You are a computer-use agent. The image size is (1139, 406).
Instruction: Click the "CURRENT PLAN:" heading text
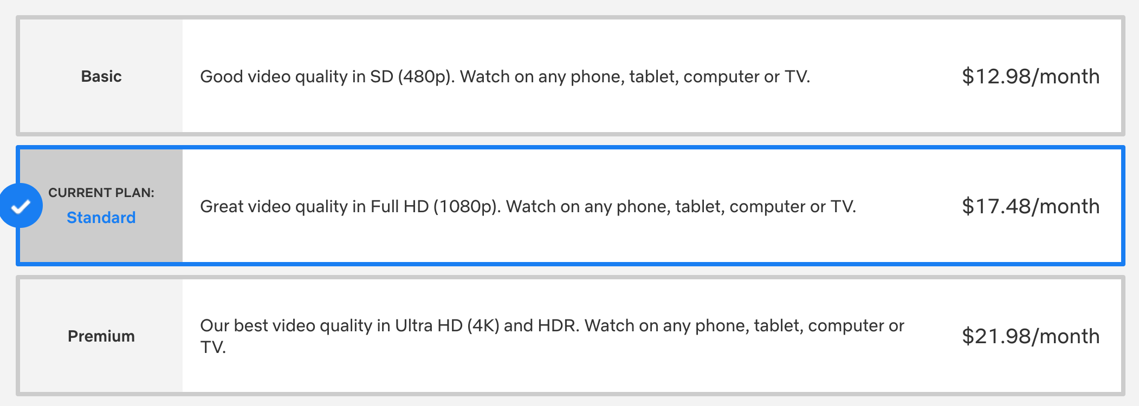[x=101, y=193]
